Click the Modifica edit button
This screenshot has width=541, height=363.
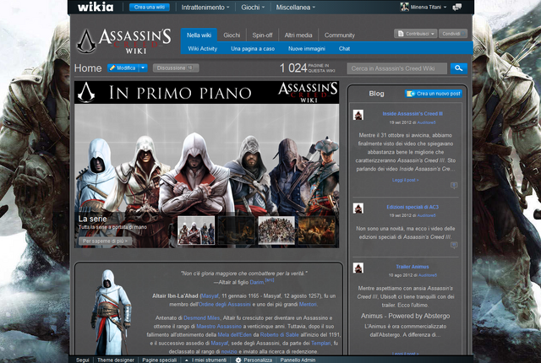(123, 68)
